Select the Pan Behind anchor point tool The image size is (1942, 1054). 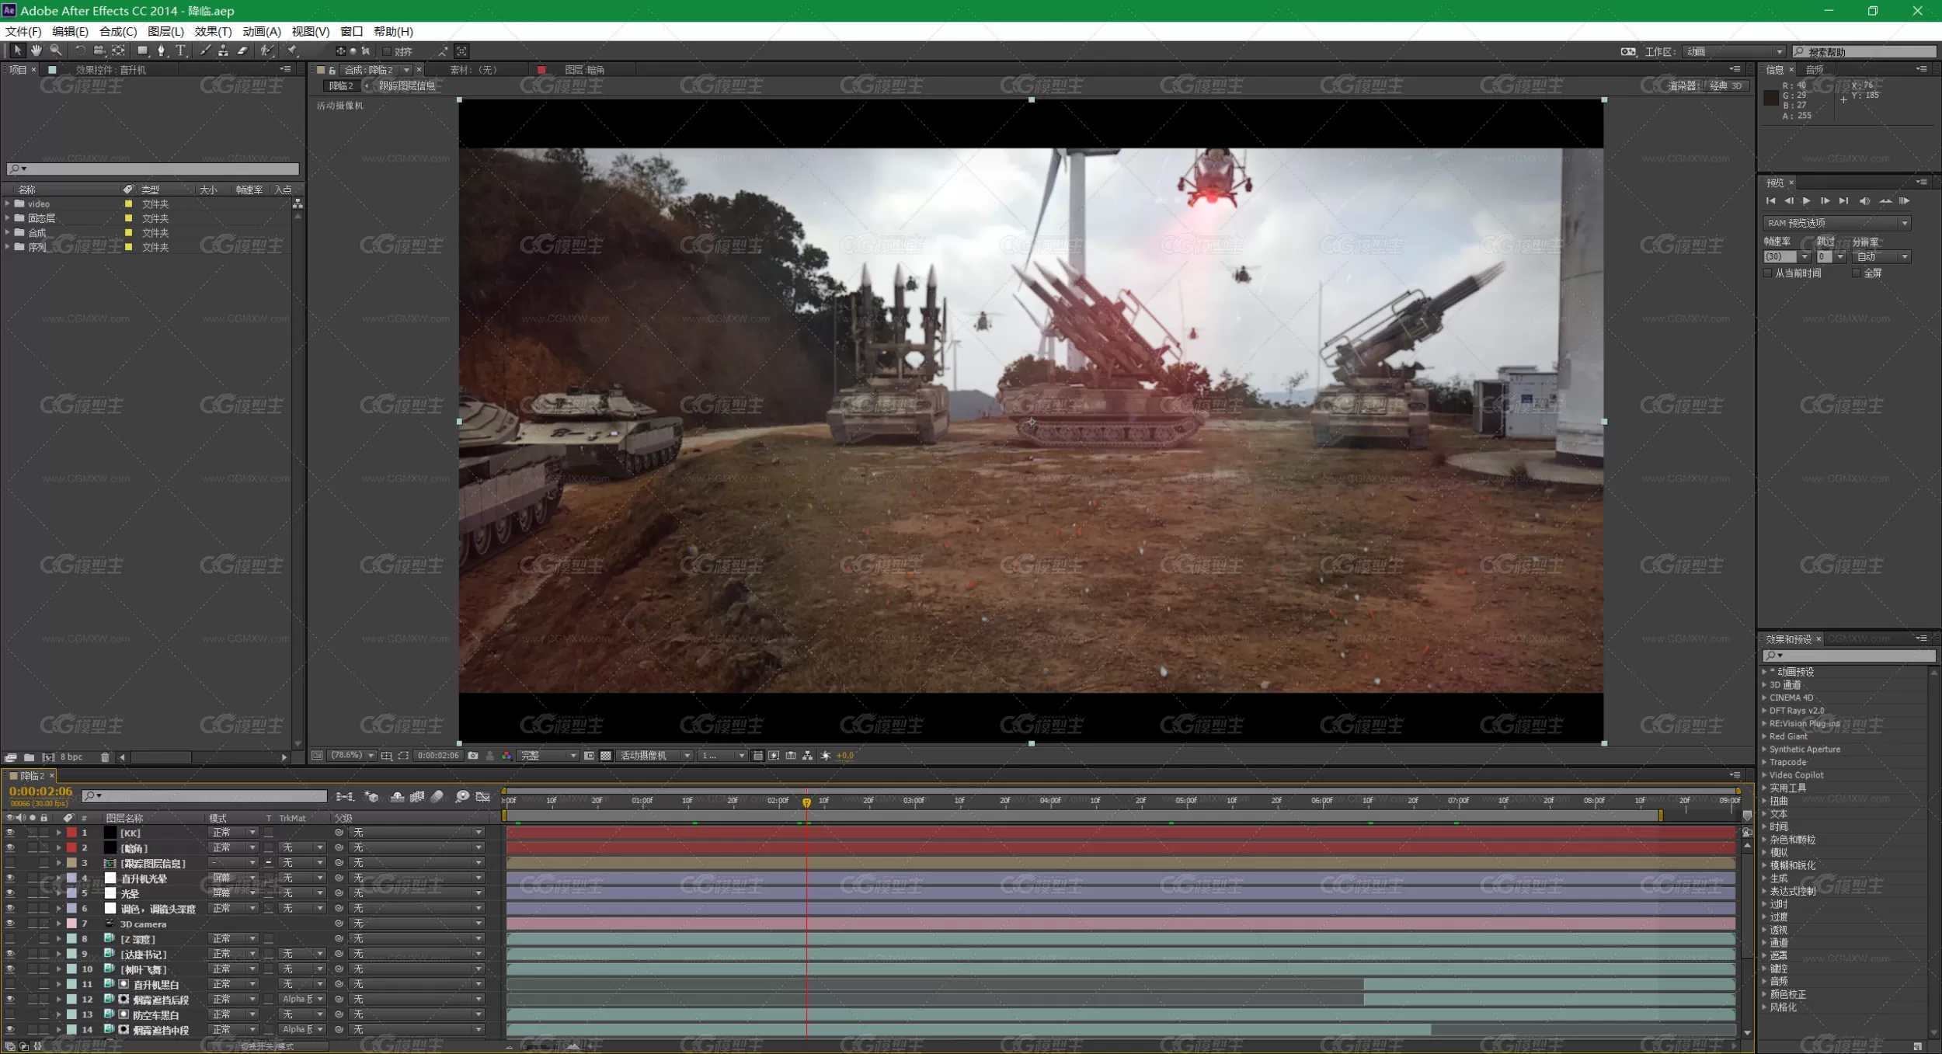tap(118, 50)
